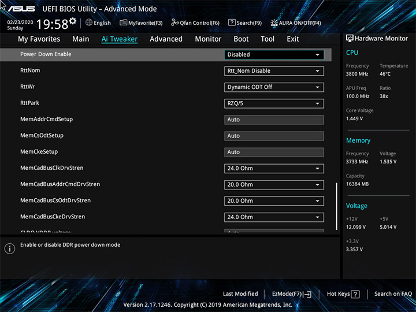Select the MemAddrCmdSetup label
The image size is (416, 312).
pos(46,120)
